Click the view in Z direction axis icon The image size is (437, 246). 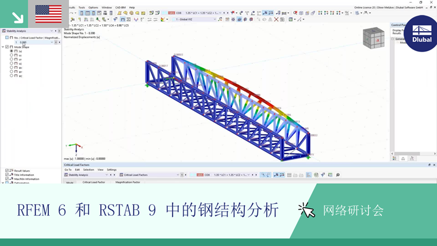(x=332, y=13)
